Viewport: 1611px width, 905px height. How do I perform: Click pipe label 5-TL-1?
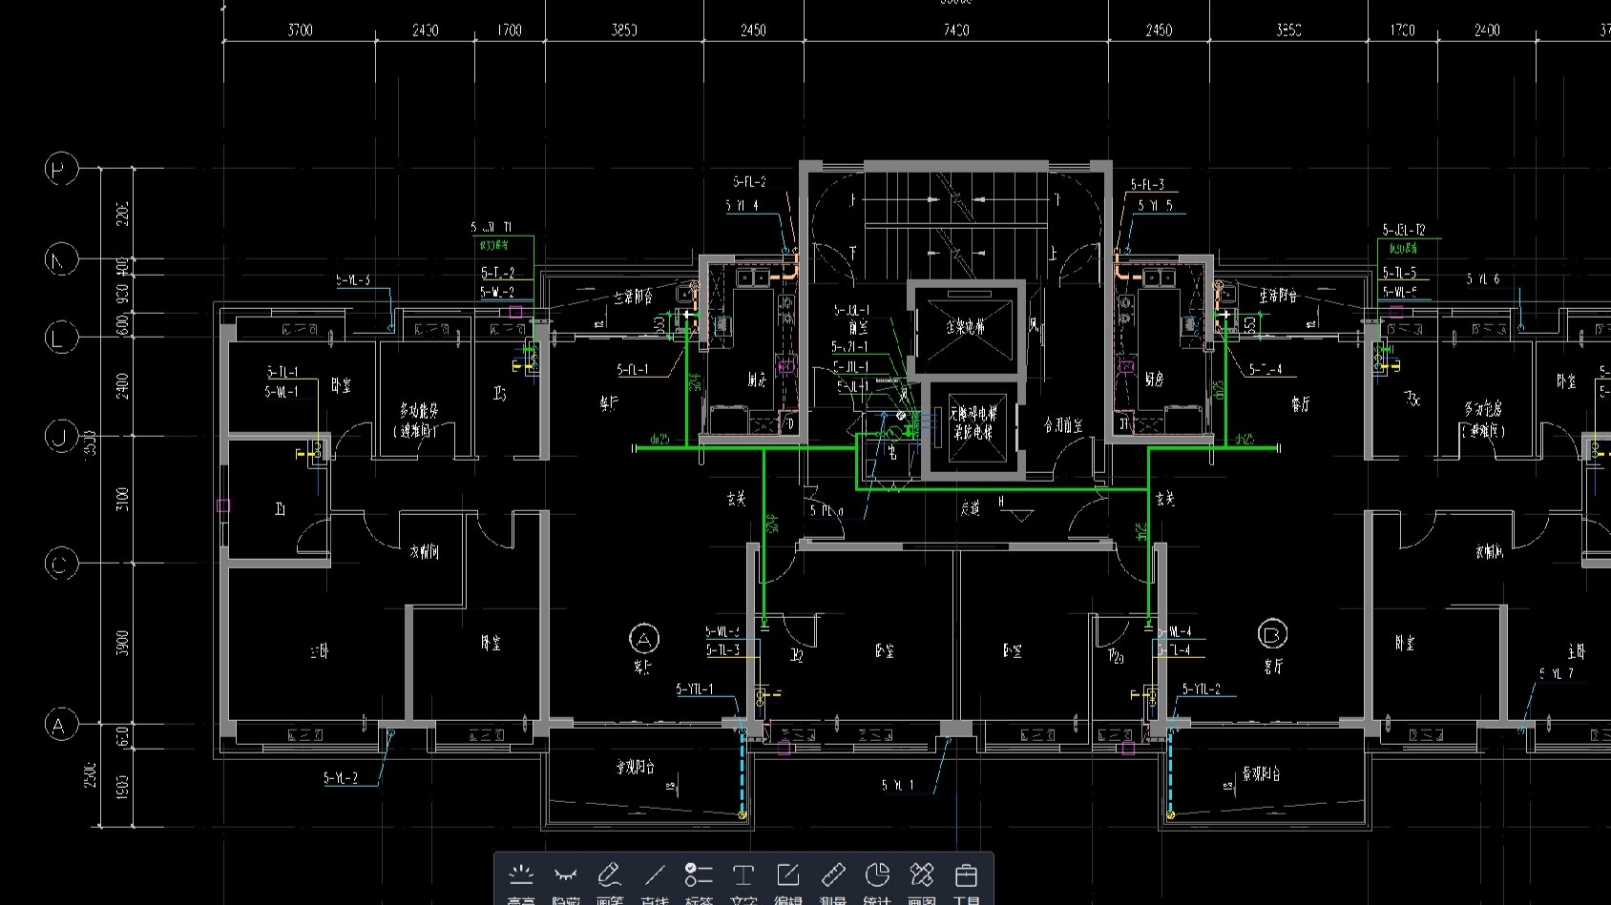coord(282,372)
